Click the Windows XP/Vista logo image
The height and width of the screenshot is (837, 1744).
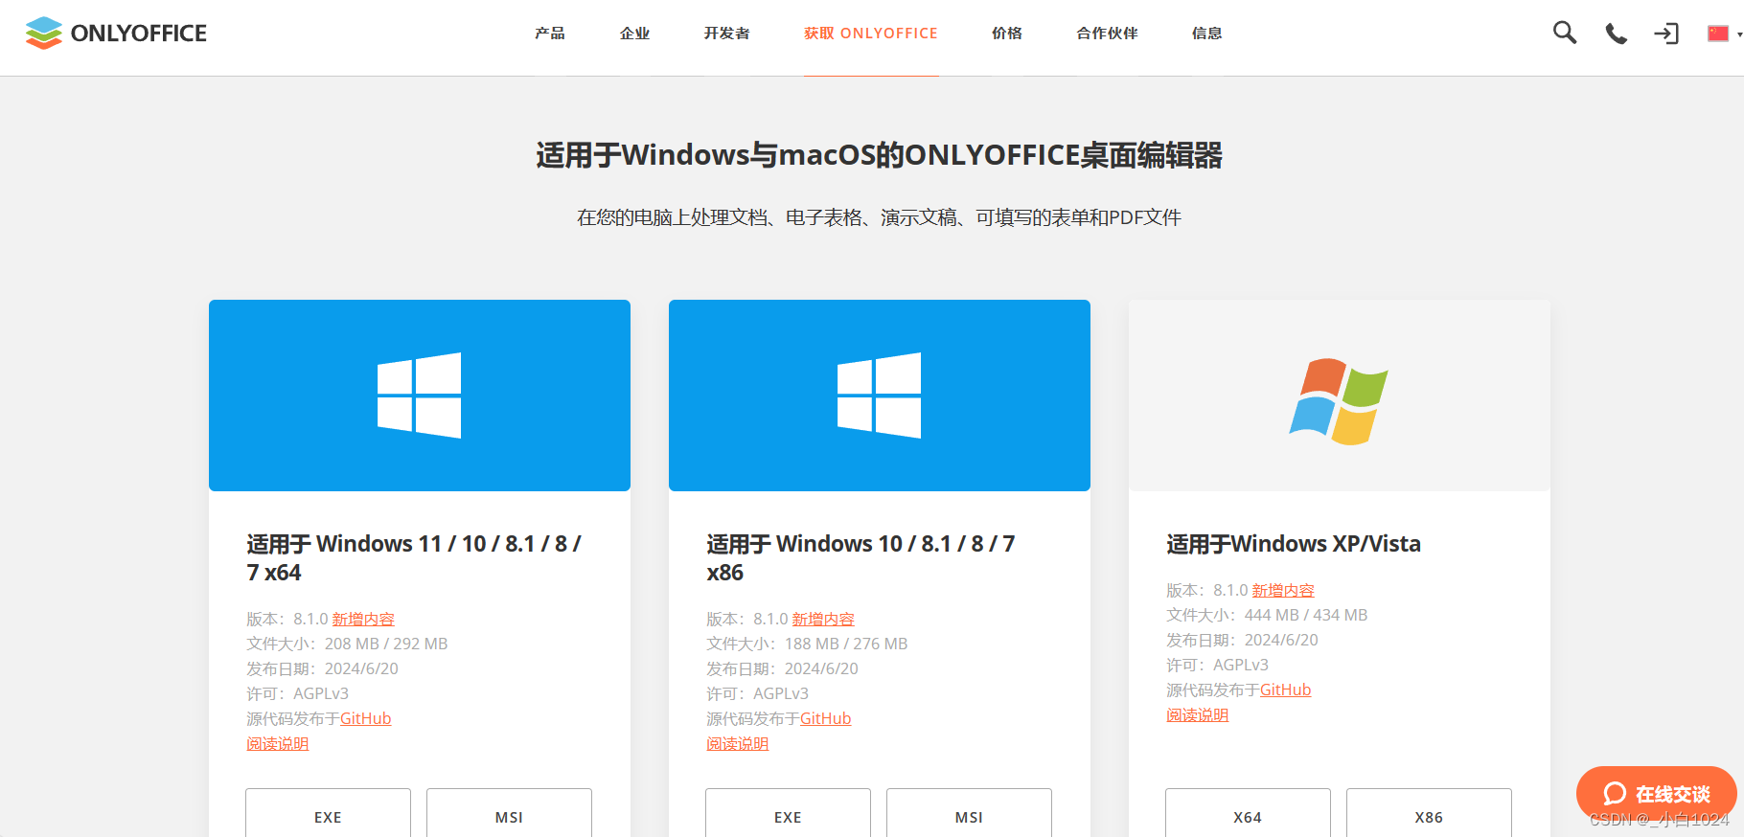click(1339, 401)
